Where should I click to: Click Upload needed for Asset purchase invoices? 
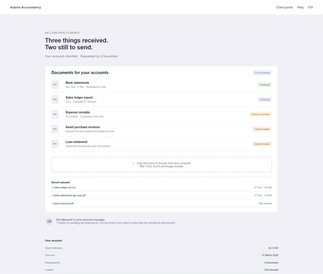[x=262, y=129]
